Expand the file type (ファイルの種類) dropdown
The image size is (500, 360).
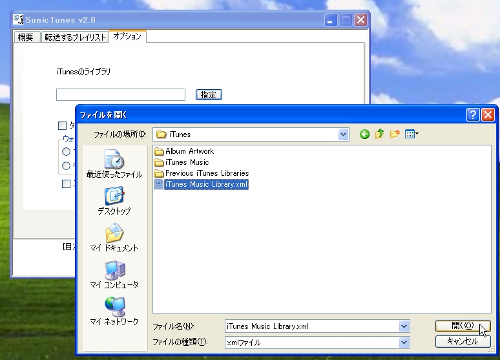coord(404,343)
